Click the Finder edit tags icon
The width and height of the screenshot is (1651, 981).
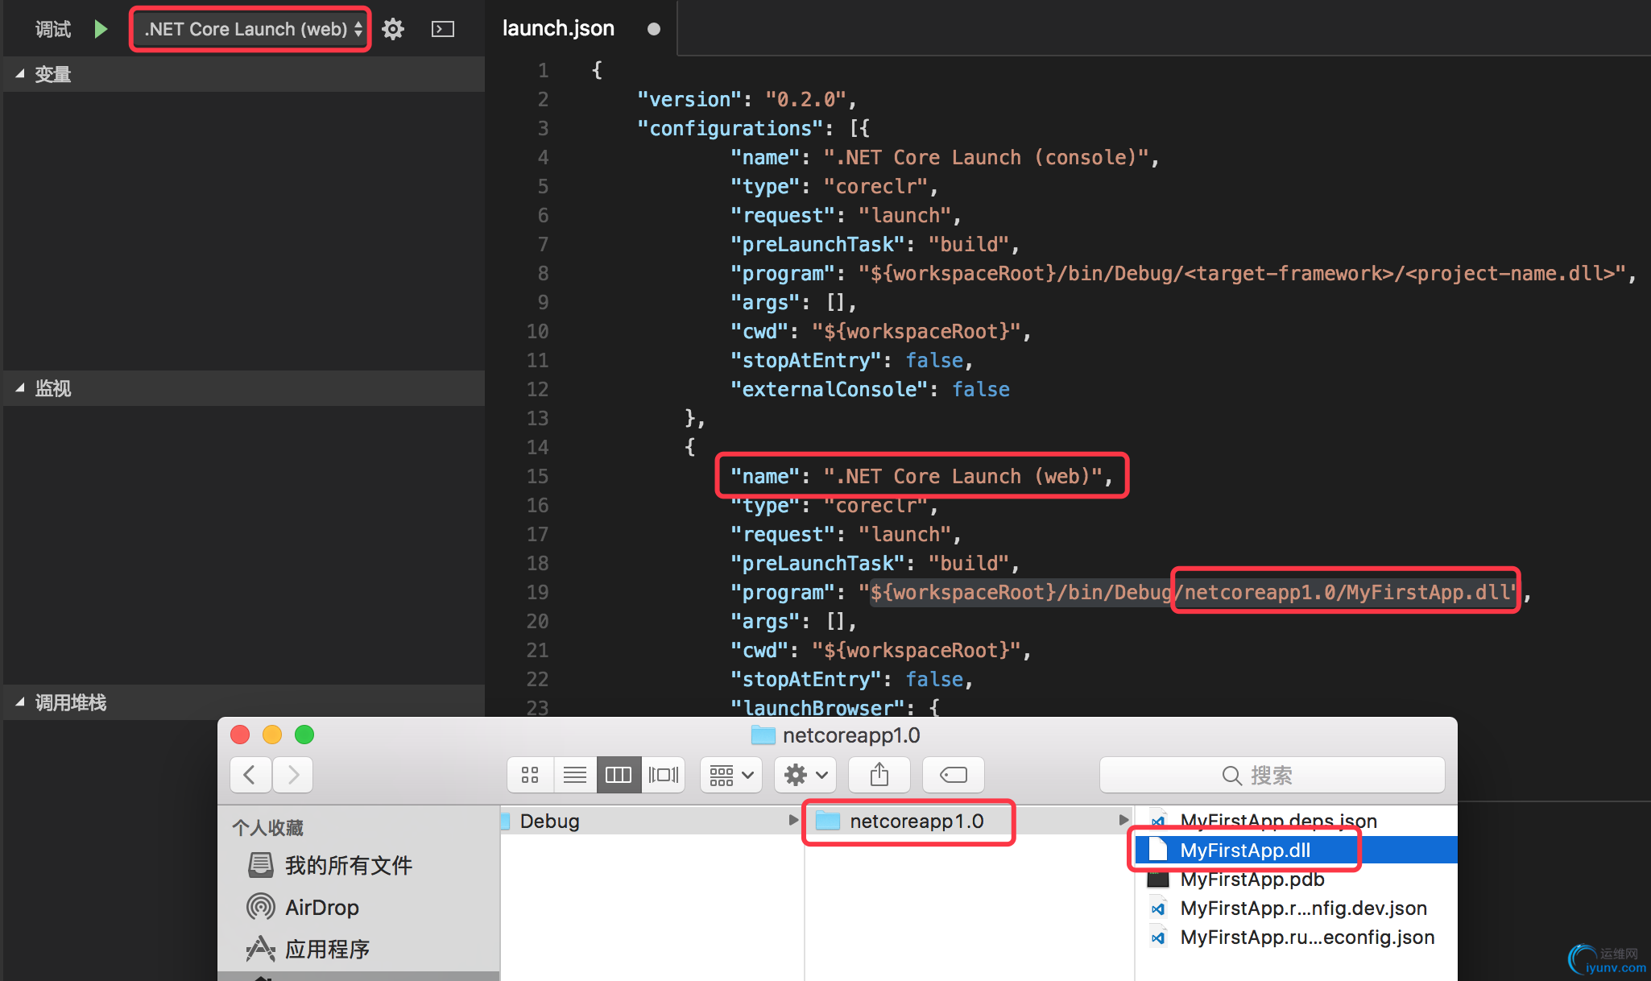coord(954,775)
